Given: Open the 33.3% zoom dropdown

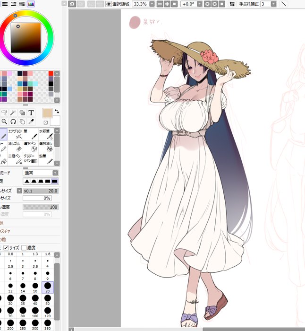Looking at the screenshot, I should [152, 4].
